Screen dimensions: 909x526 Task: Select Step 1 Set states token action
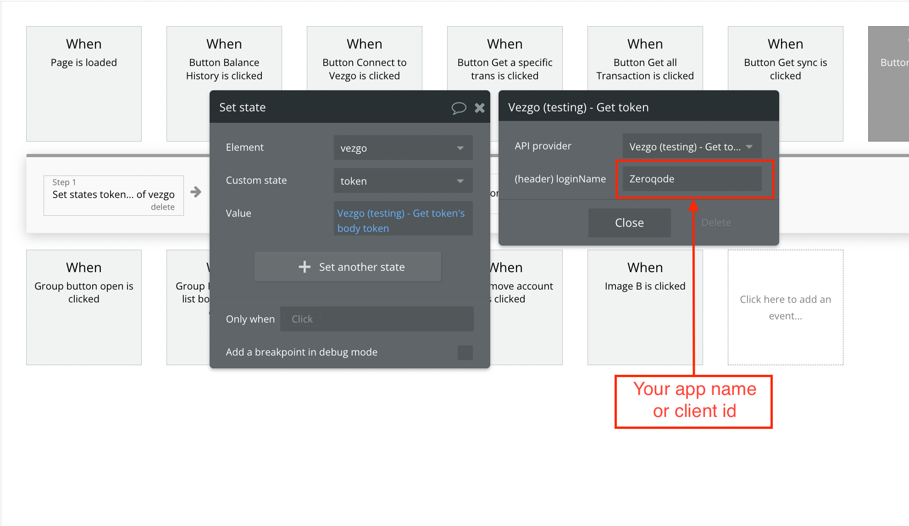pyautogui.click(x=113, y=194)
